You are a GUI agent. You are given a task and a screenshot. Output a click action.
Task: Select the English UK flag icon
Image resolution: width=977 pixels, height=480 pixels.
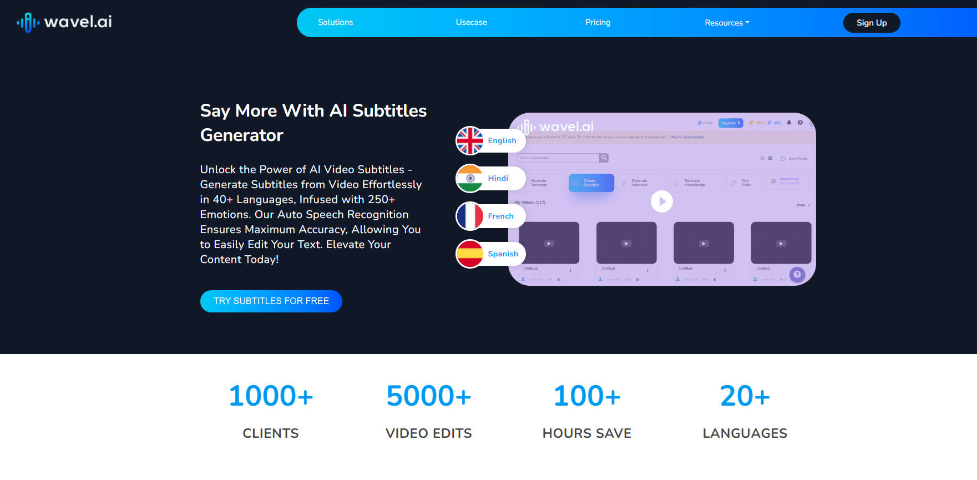470,140
